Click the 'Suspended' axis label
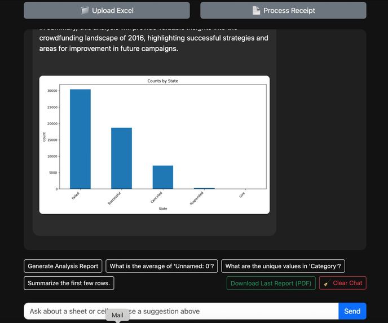This screenshot has height=323, width=388. pos(197,198)
